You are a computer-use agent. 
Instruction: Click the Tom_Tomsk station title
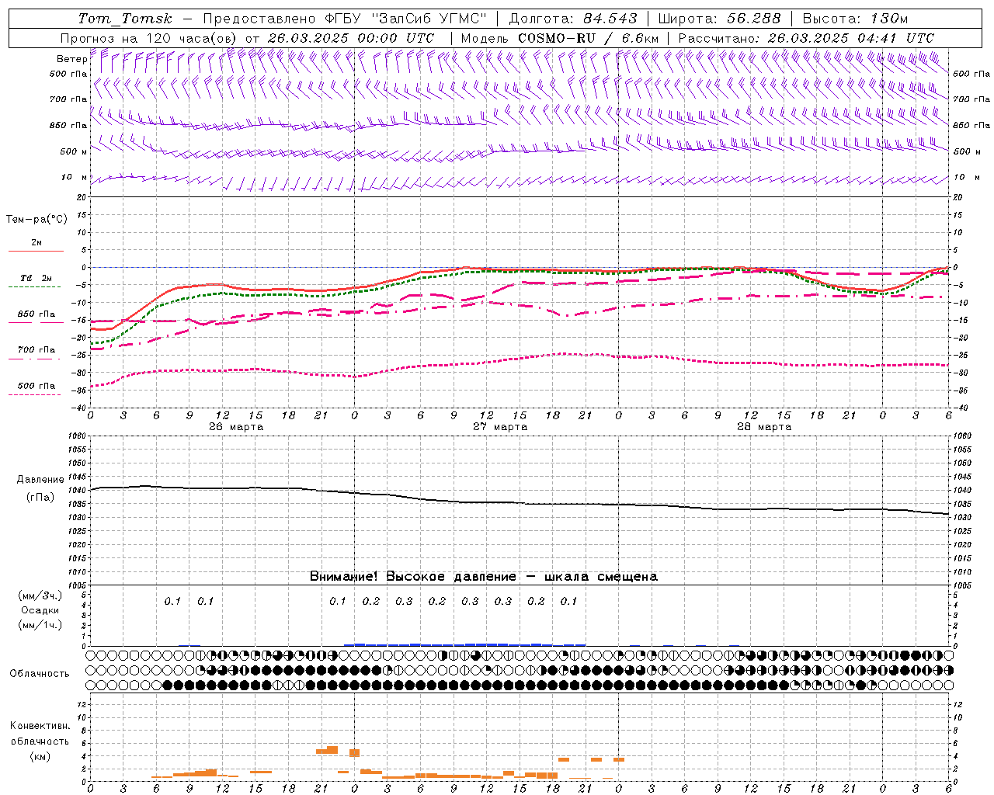(125, 19)
